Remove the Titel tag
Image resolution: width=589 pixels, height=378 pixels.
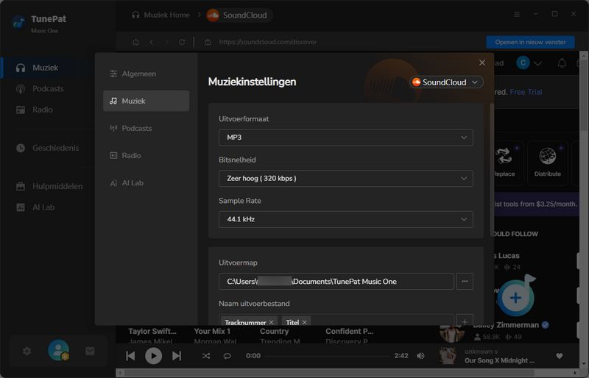[x=304, y=322]
